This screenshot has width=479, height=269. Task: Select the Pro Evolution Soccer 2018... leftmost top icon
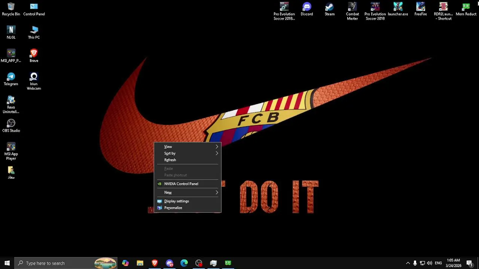point(284,11)
